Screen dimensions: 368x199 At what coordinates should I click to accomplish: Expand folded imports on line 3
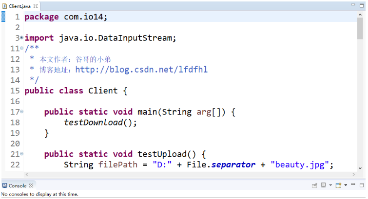coord(21,38)
